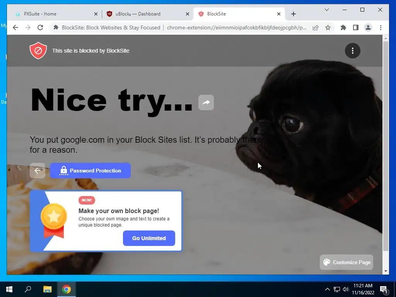Open a new browser tab
Screen dimensions: 396x297
coord(293,14)
